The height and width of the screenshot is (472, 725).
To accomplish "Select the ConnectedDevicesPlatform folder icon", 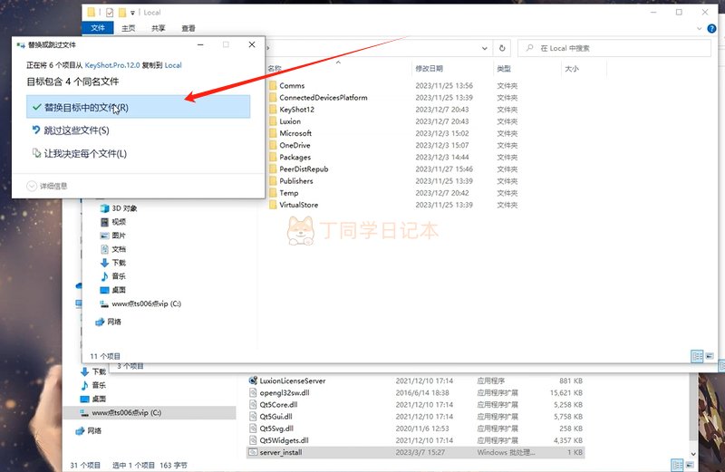I will (x=273, y=98).
